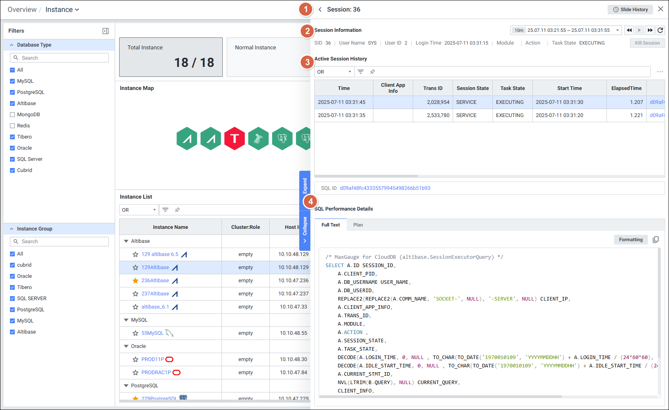Open the filter icon in Active Session History
669x410 pixels.
click(x=361, y=72)
